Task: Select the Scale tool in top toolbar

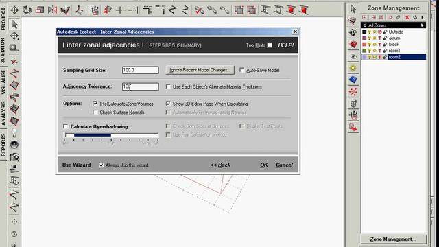Action: (40, 10)
